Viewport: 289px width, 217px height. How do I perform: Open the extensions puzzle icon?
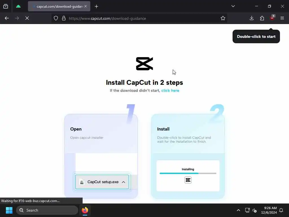[262, 18]
